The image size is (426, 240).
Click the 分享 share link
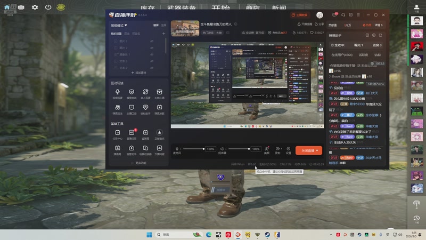(x=319, y=24)
